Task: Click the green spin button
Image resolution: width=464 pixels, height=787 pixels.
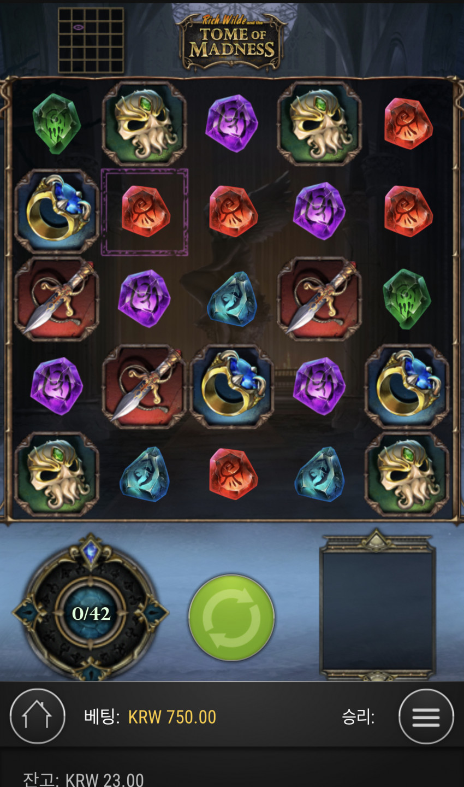Action: pos(231,617)
